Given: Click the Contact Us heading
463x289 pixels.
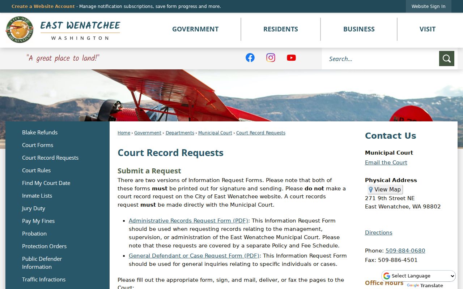Looking at the screenshot, I should click(x=390, y=136).
